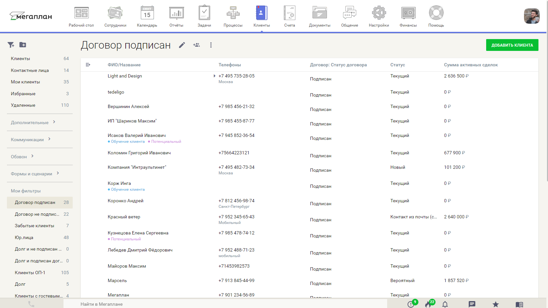Click the share filter people icon
The width and height of the screenshot is (548, 308).
click(196, 45)
